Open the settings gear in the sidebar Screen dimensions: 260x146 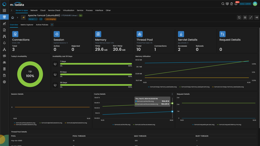[4, 82]
